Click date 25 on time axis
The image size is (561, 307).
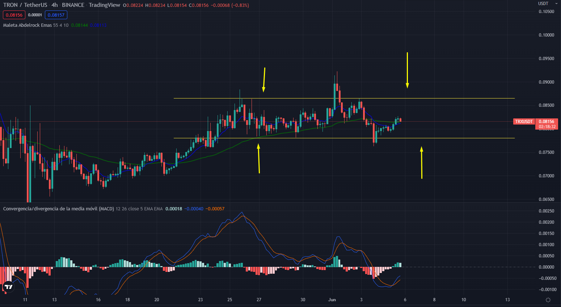(x=230, y=300)
